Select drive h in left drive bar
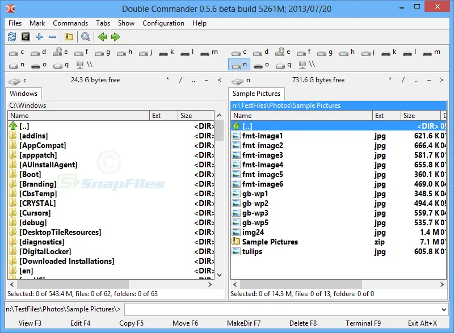 [124, 52]
